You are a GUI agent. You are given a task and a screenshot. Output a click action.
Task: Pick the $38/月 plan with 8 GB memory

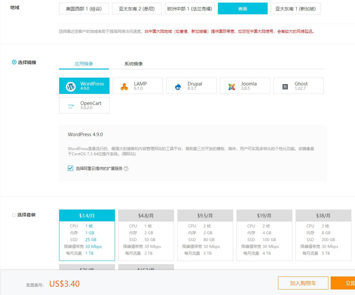point(323,235)
